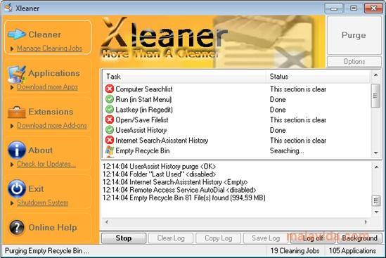
Task: Select the Lastkey (in Regedit) task
Action: 236,109
